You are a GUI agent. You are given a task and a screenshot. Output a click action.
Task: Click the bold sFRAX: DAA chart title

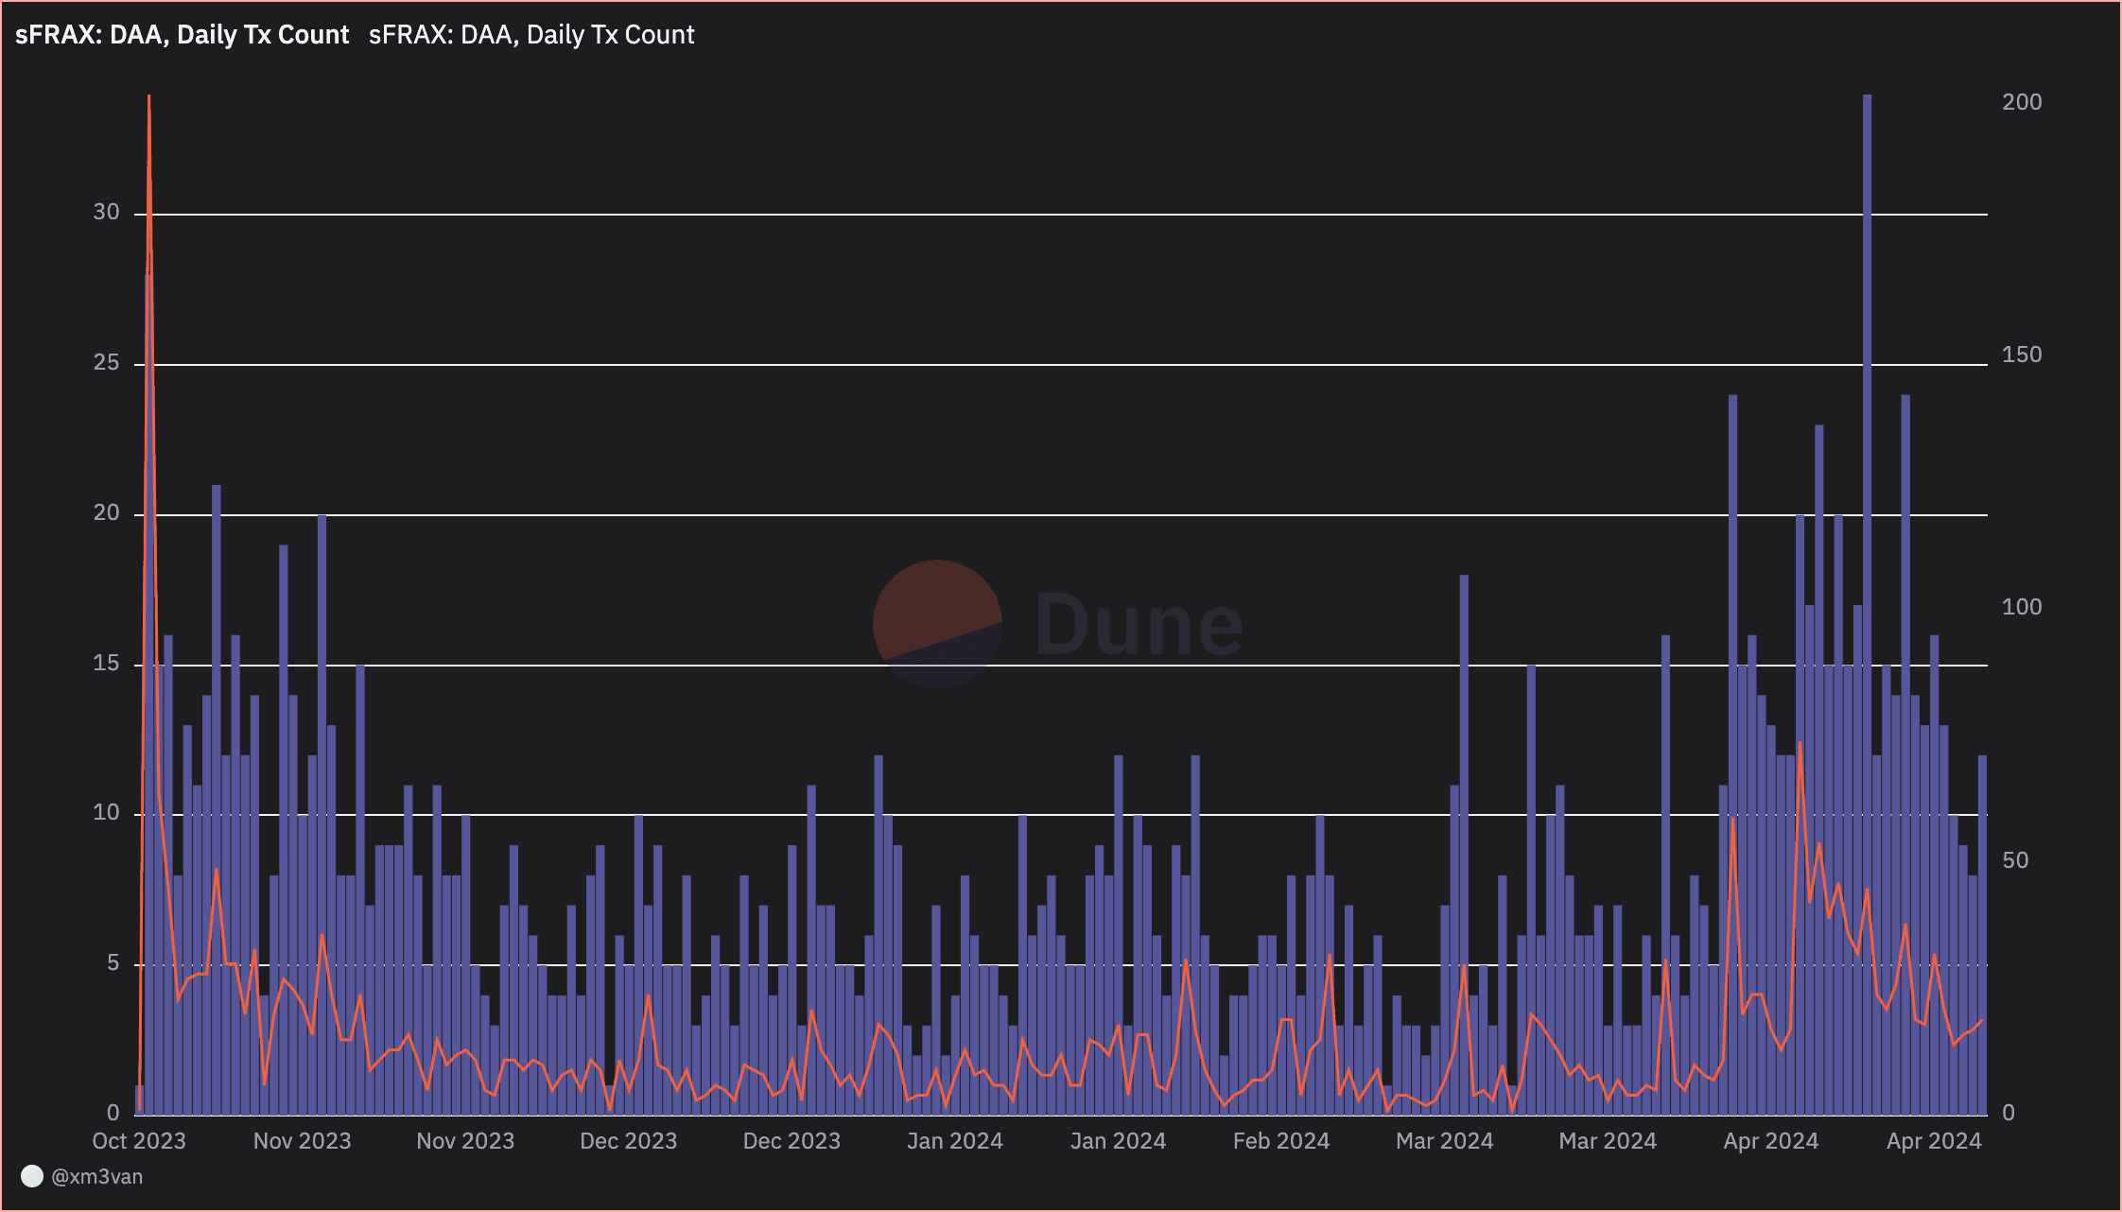pyautogui.click(x=183, y=35)
